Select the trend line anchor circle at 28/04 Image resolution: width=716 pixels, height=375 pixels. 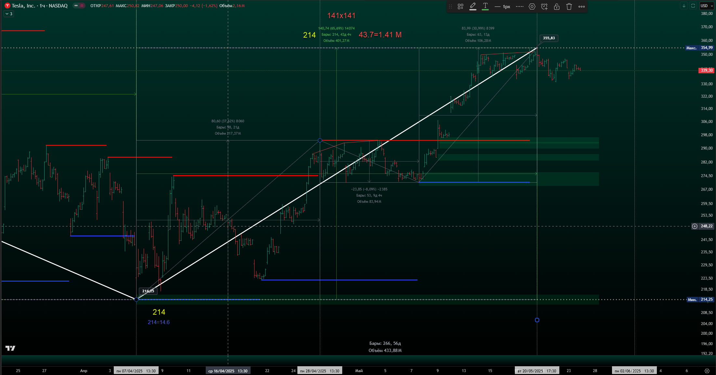(320, 140)
